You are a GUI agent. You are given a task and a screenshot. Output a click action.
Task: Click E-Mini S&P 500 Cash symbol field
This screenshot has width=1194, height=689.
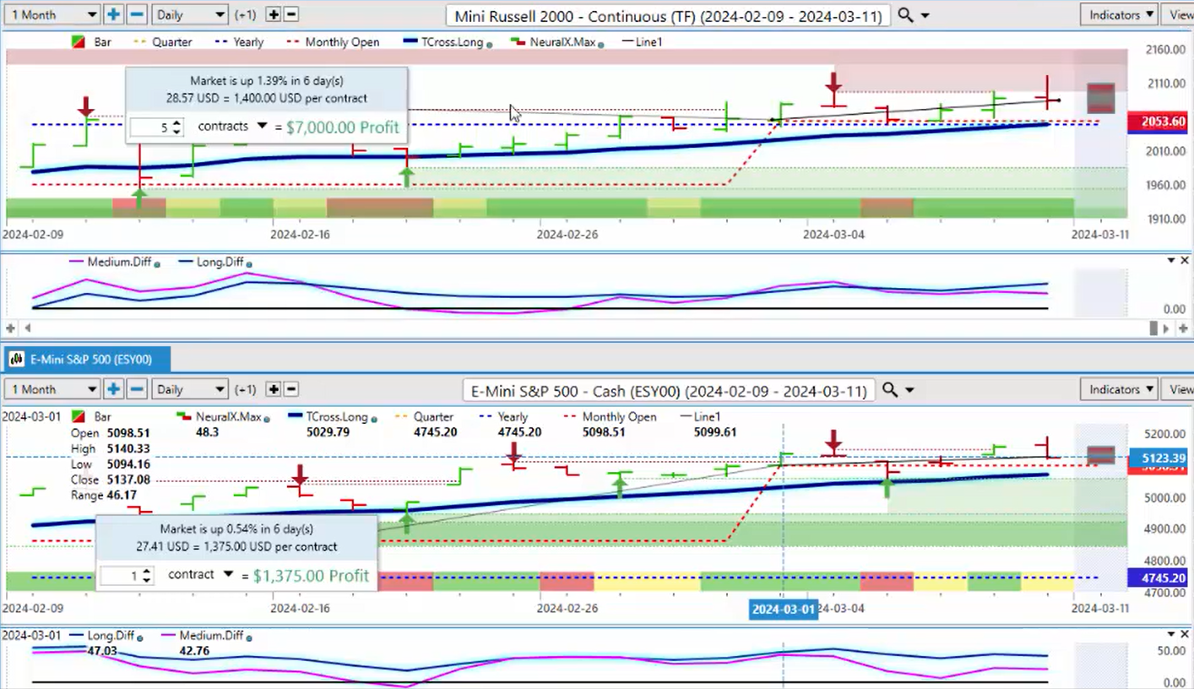(x=669, y=390)
